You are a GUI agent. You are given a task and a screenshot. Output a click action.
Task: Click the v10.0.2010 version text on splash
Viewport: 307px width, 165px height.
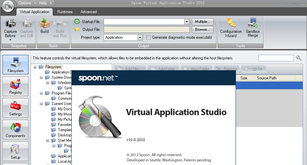(136, 140)
